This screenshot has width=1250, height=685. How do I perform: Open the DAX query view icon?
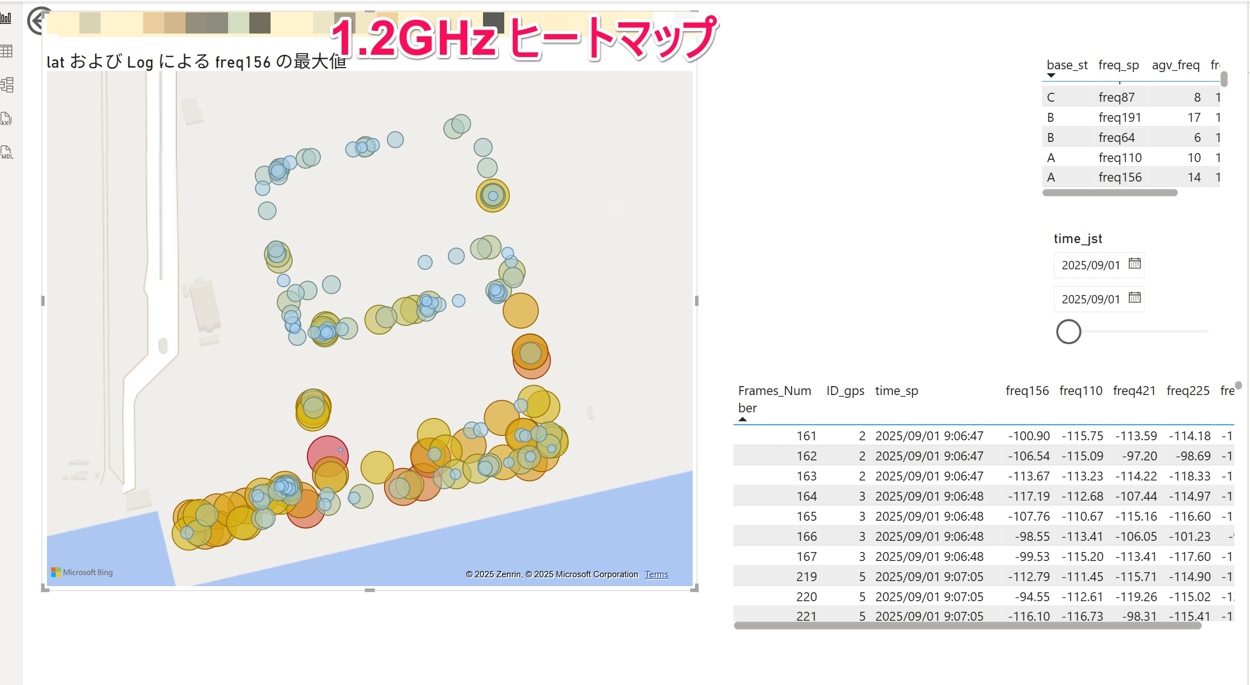pyautogui.click(x=6, y=118)
